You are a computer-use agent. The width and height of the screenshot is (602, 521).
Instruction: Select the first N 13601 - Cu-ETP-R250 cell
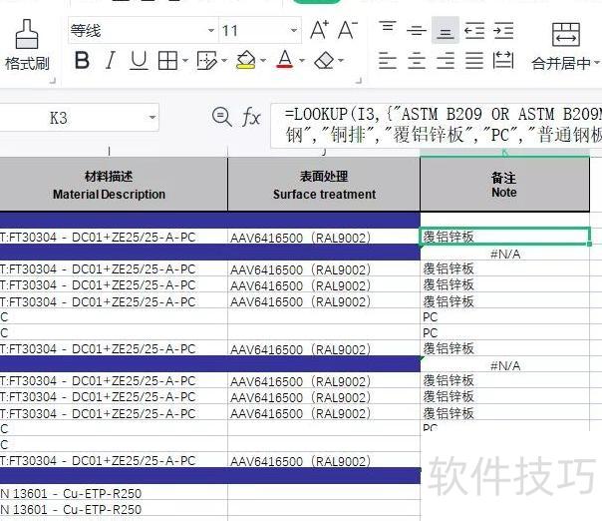click(x=114, y=493)
